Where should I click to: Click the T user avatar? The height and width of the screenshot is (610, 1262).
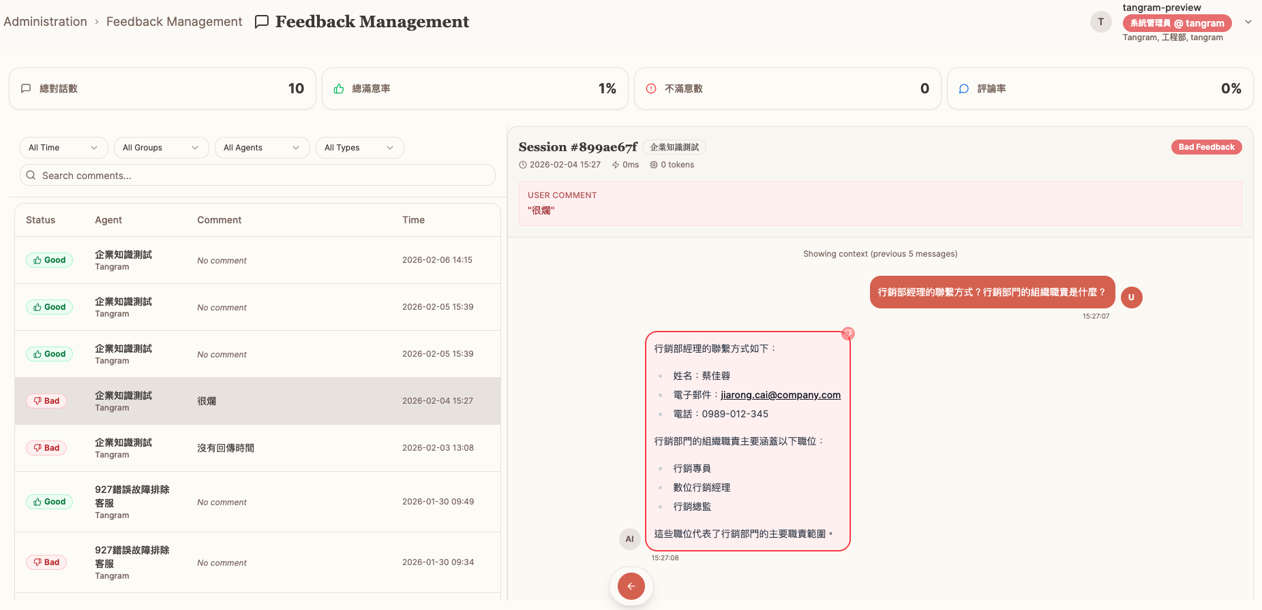pyautogui.click(x=1100, y=22)
